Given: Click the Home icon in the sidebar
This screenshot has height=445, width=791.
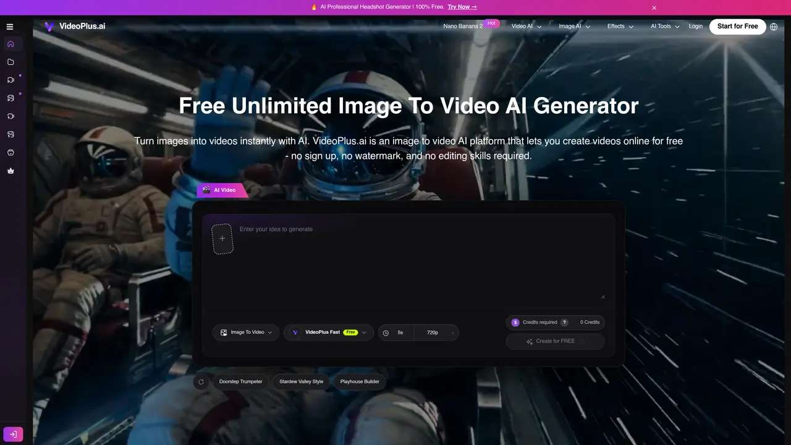Looking at the screenshot, I should pyautogui.click(x=11, y=44).
